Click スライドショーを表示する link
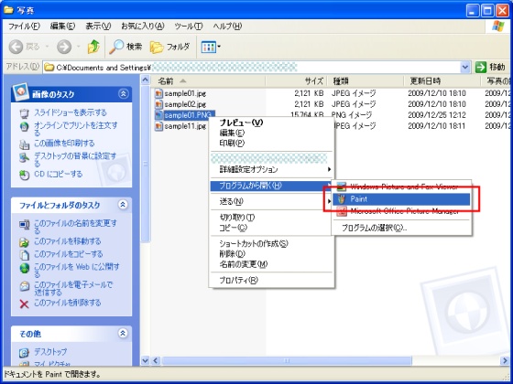The image size is (513, 384). [71, 112]
